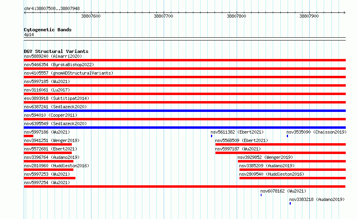Click the left arrow at ruler start
357x219 pixels.
click(x=25, y=13)
